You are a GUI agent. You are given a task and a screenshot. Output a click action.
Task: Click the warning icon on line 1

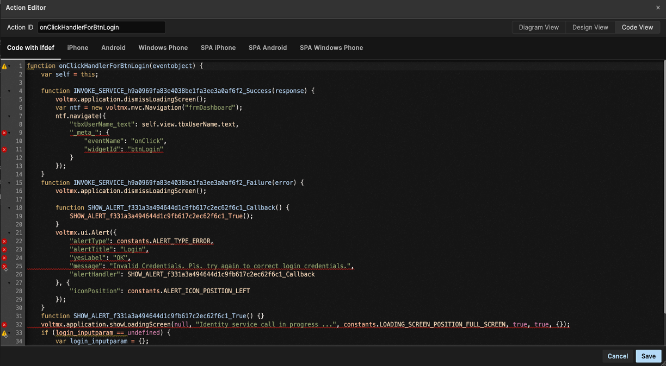4,66
